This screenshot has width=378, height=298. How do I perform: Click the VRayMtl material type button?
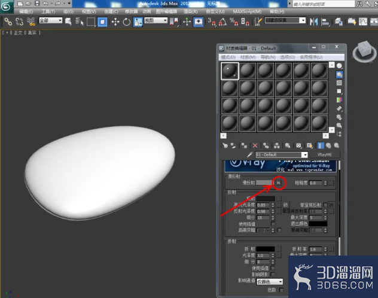[324, 154]
